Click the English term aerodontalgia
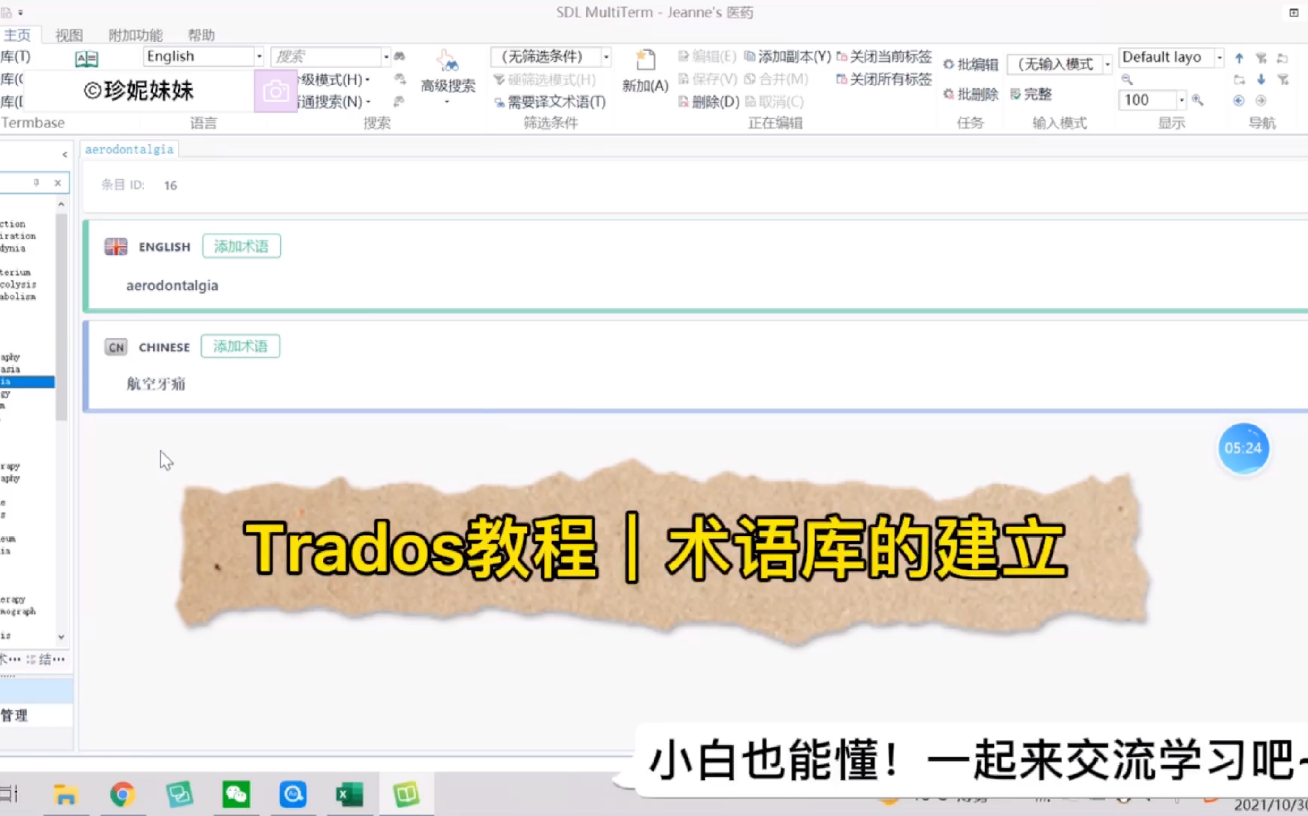The height and width of the screenshot is (816, 1308). [172, 286]
